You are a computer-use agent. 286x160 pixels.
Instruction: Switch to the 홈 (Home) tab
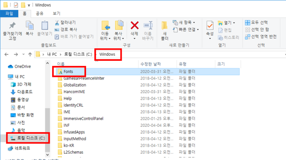(x=25, y=14)
